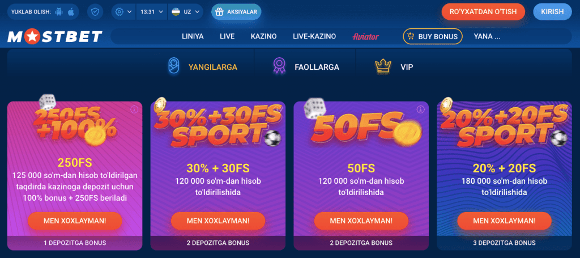Screen dimensions: 580x258
Task: Click the Faollarga medal ribbon icon
Action: [279, 67]
